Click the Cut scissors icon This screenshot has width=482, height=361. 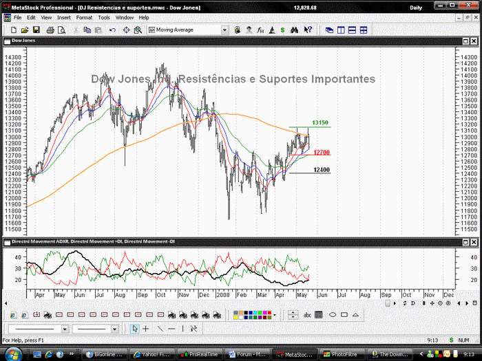tap(76, 30)
